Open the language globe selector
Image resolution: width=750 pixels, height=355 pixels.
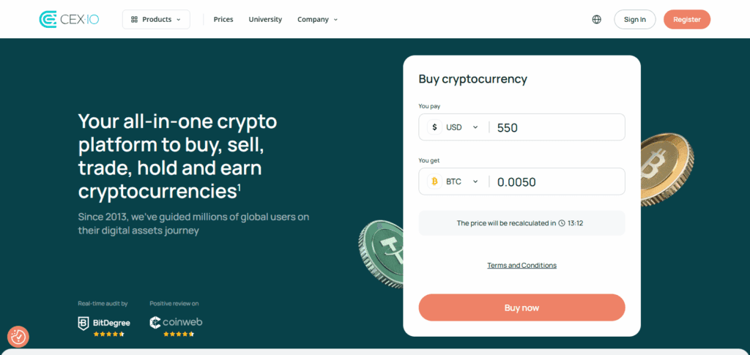click(x=596, y=20)
